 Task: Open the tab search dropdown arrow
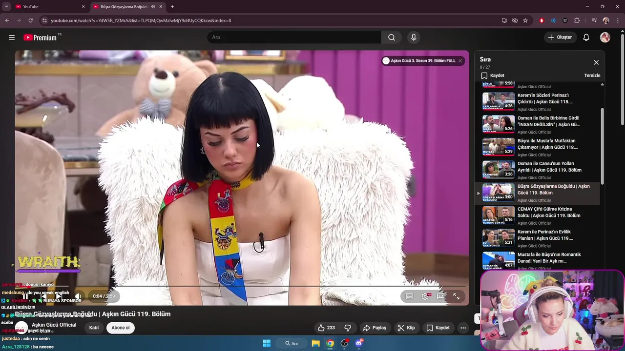click(6, 7)
